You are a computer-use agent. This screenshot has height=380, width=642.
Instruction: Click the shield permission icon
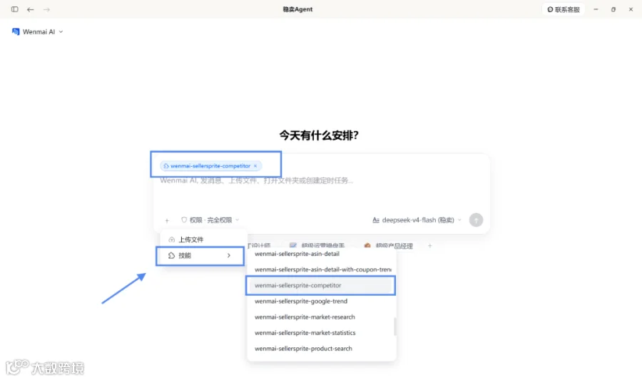[184, 220]
